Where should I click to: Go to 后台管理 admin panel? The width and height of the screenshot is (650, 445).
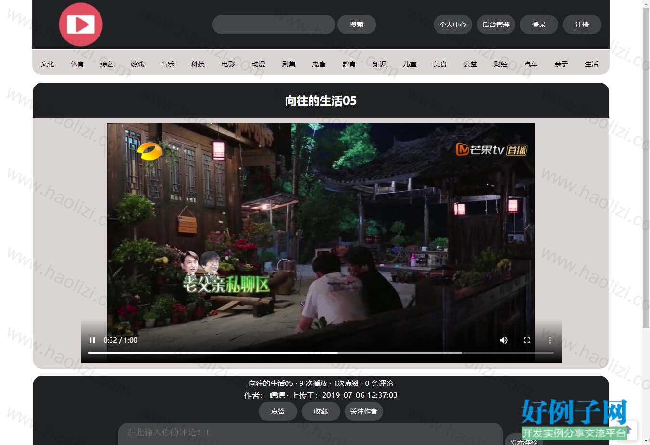pyautogui.click(x=496, y=25)
